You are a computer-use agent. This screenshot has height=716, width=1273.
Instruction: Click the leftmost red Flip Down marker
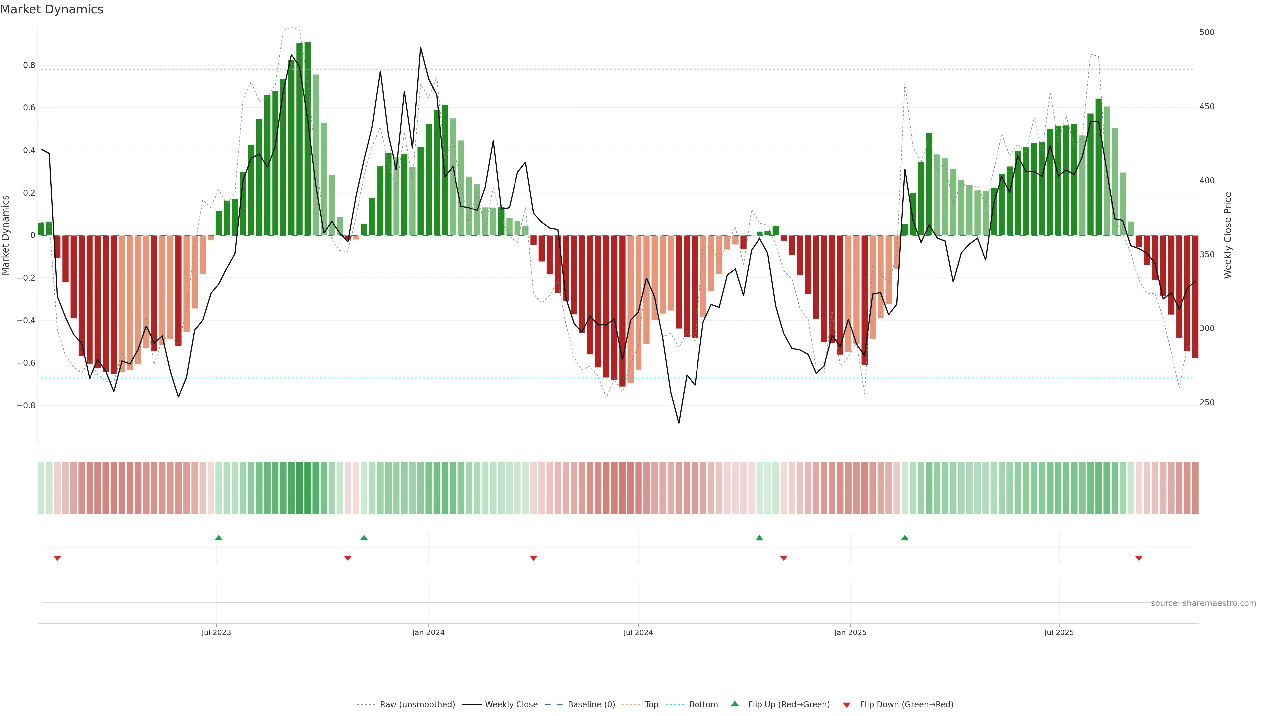point(57,558)
